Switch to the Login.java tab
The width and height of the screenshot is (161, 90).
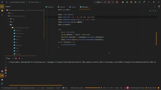point(61,7)
